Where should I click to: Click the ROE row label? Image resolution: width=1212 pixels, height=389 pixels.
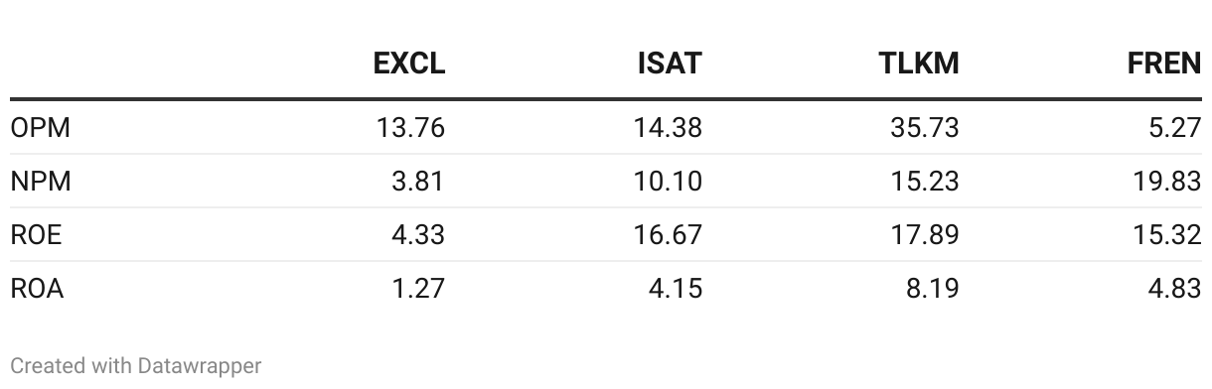pos(37,235)
